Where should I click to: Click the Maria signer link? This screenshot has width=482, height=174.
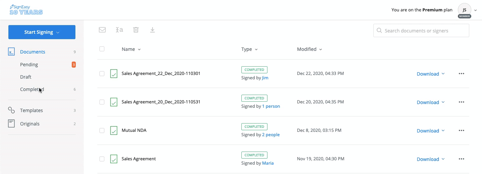coord(268,163)
